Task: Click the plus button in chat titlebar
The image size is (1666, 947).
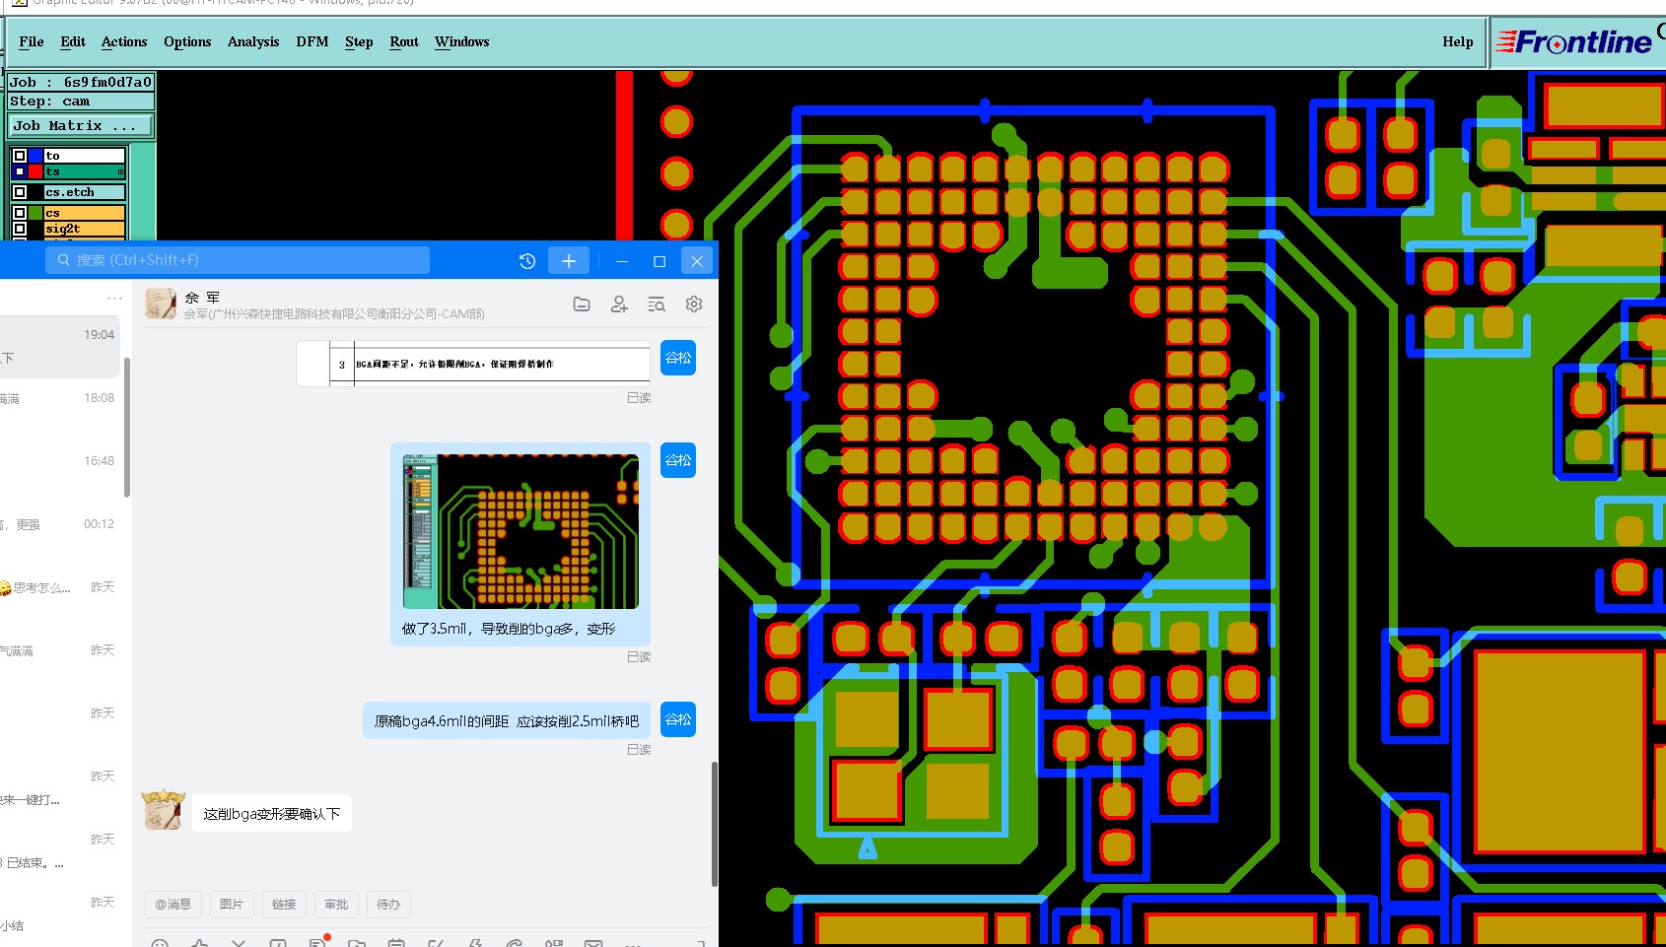Action: (x=569, y=260)
